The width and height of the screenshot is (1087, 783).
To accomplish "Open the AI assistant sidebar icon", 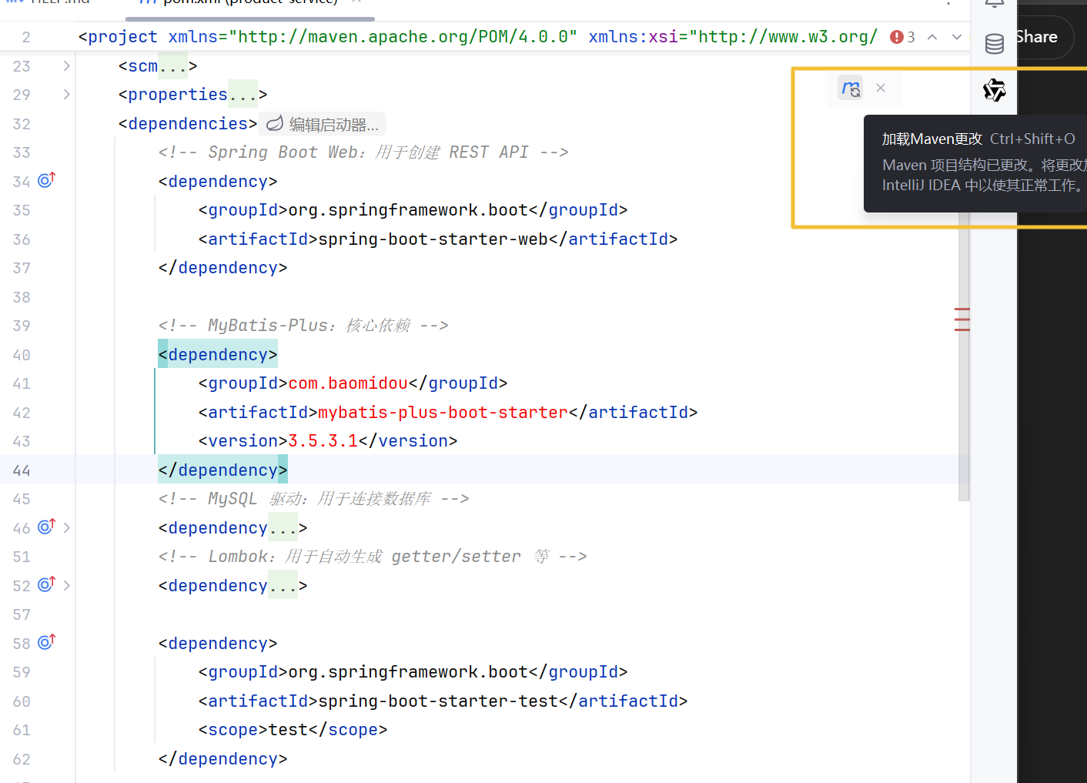I will click(995, 90).
